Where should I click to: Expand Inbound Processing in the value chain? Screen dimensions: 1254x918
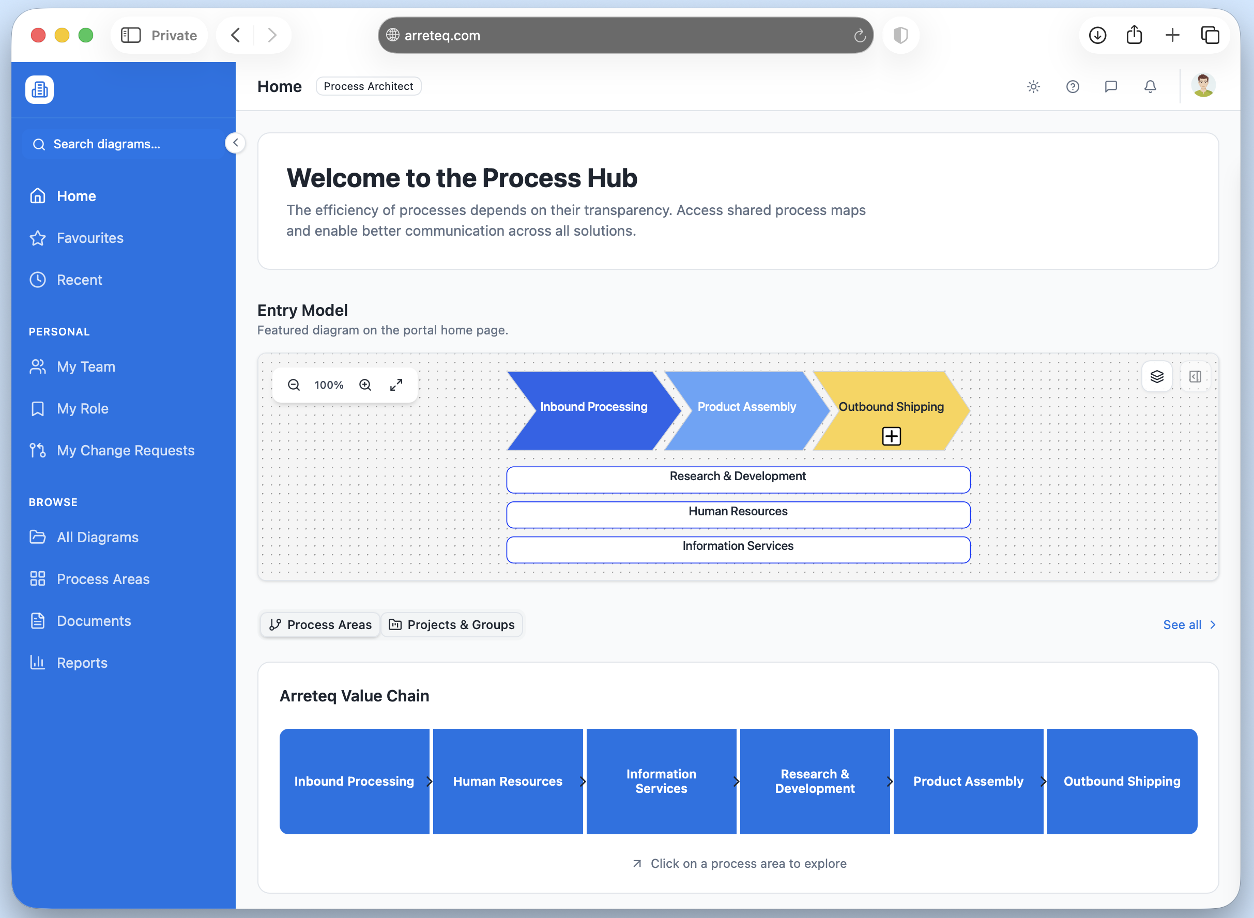point(429,781)
